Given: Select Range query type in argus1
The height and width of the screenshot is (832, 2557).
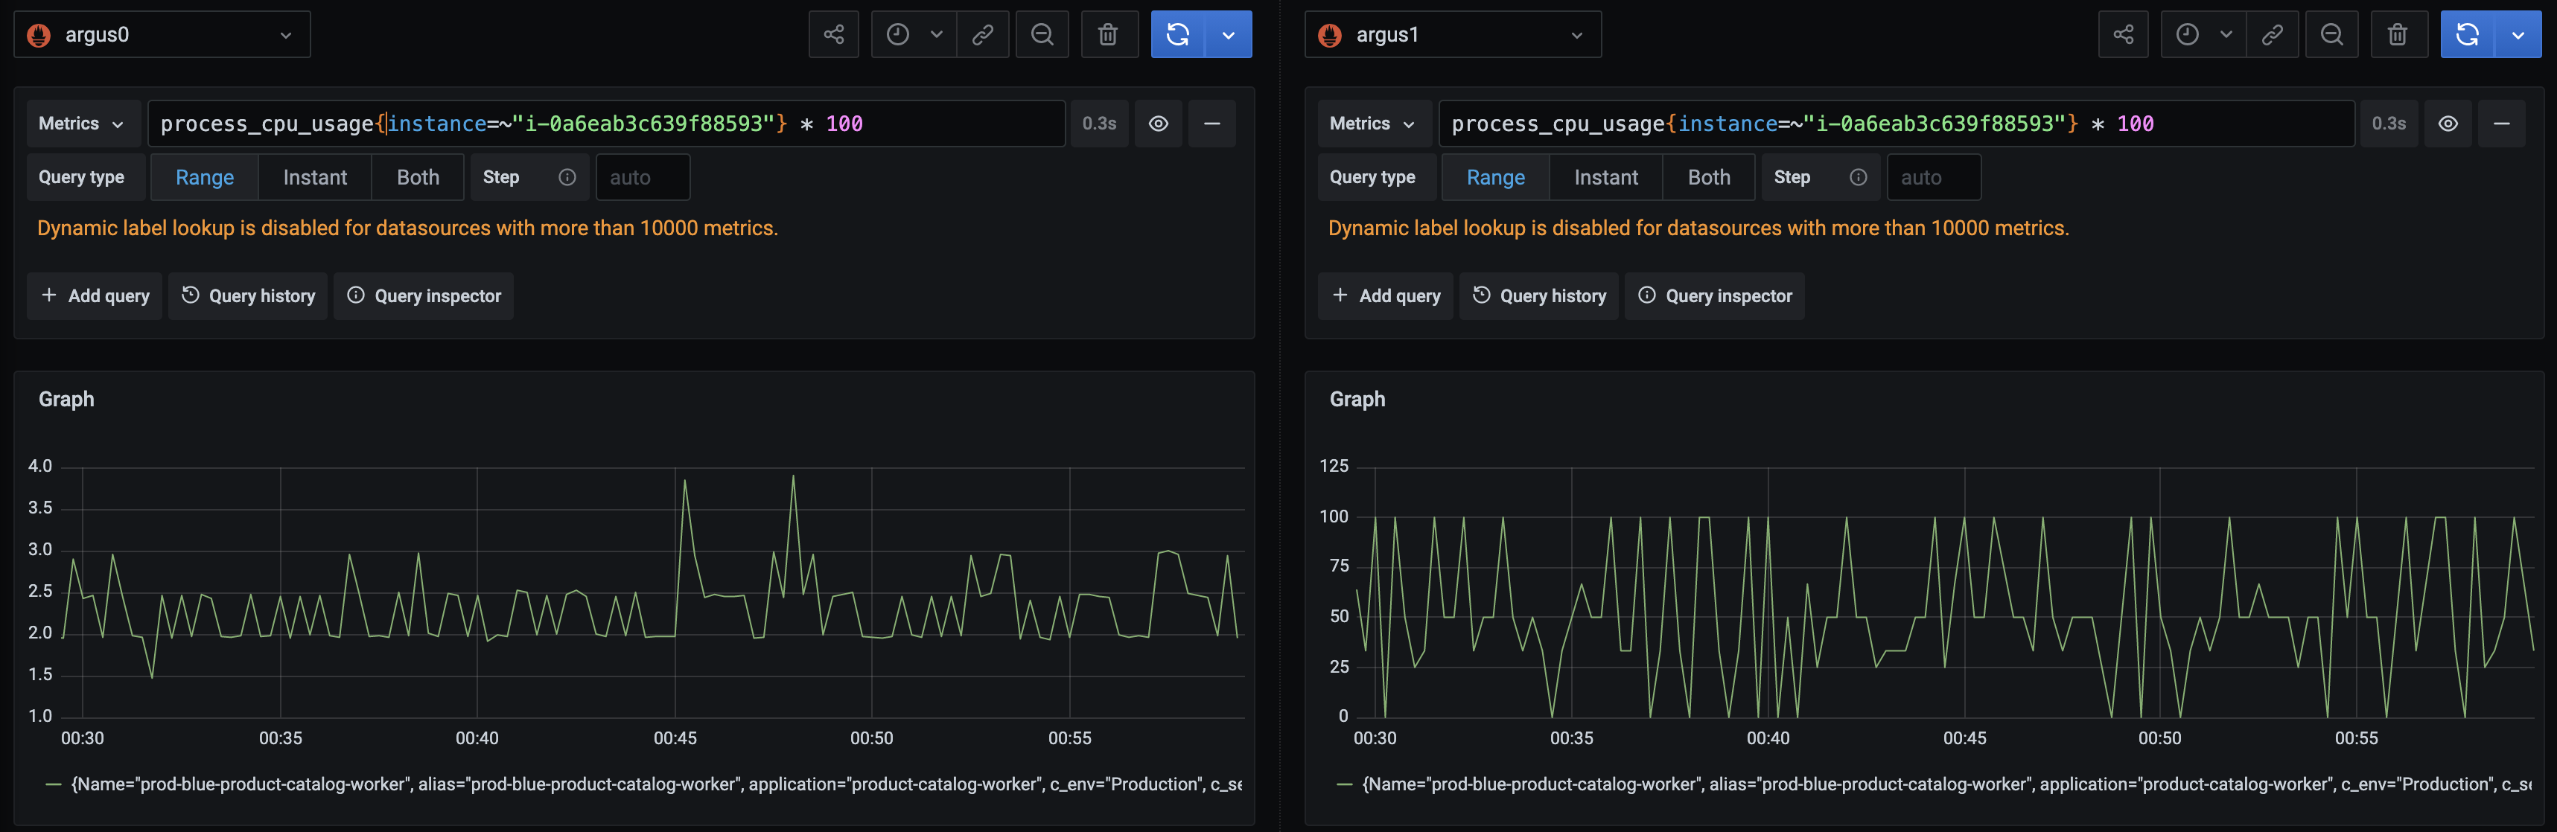Looking at the screenshot, I should point(1495,178).
